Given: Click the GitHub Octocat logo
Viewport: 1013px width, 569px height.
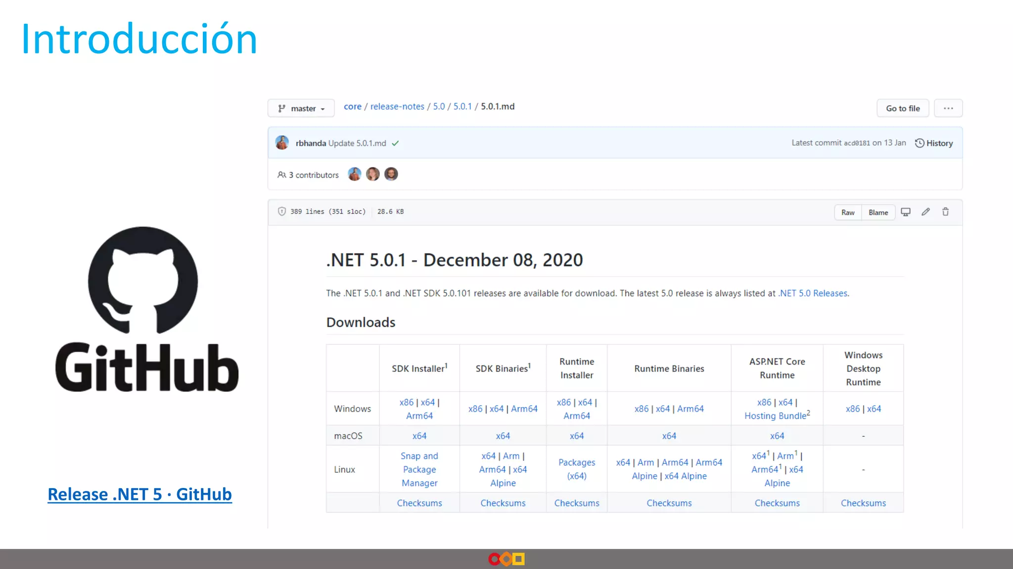Looking at the screenshot, I should point(143,281).
